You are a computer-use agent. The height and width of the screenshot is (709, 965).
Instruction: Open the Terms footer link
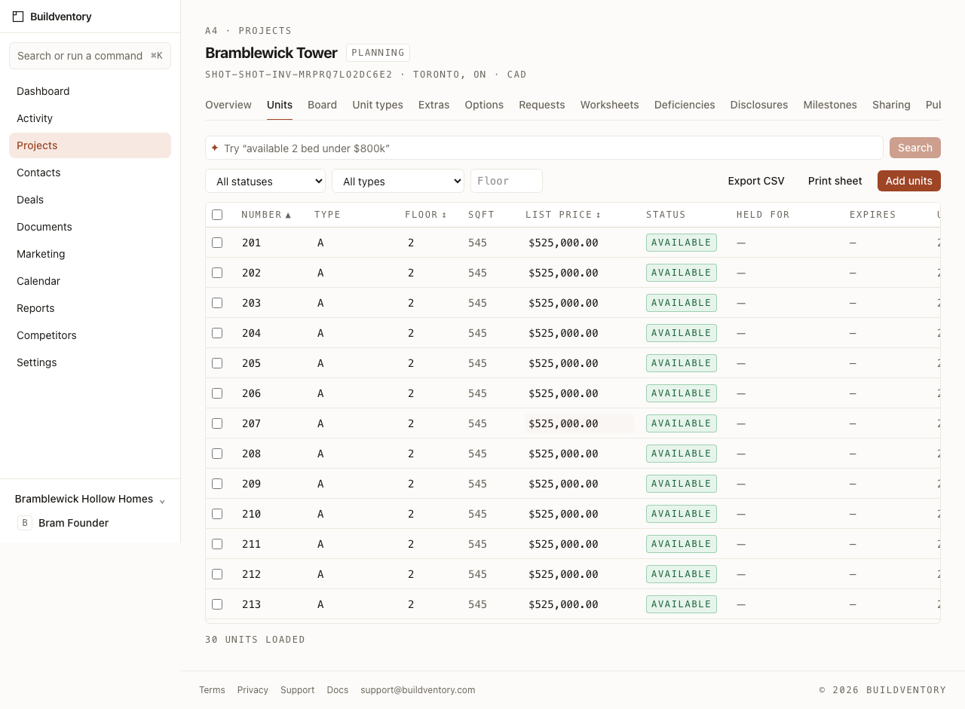[x=212, y=690]
